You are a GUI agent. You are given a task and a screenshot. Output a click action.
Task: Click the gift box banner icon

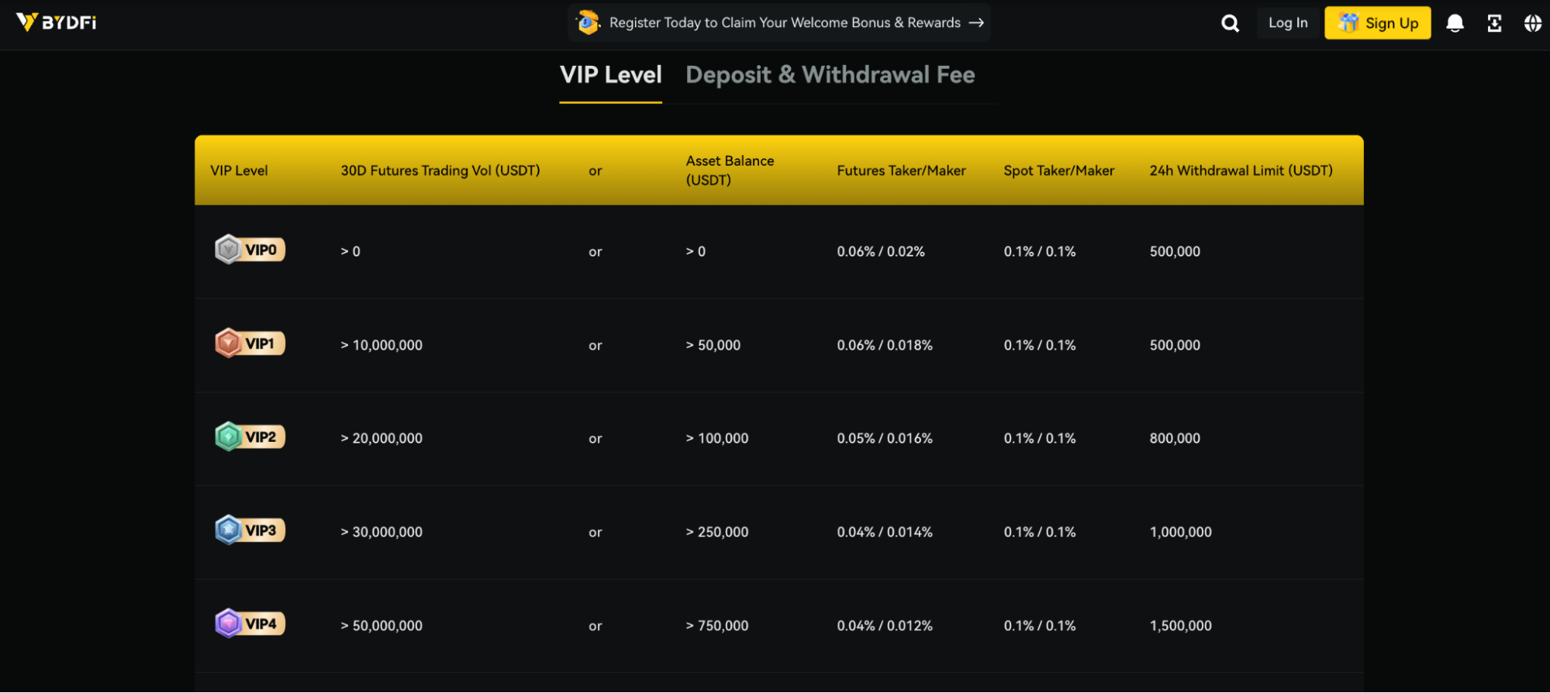tap(589, 22)
